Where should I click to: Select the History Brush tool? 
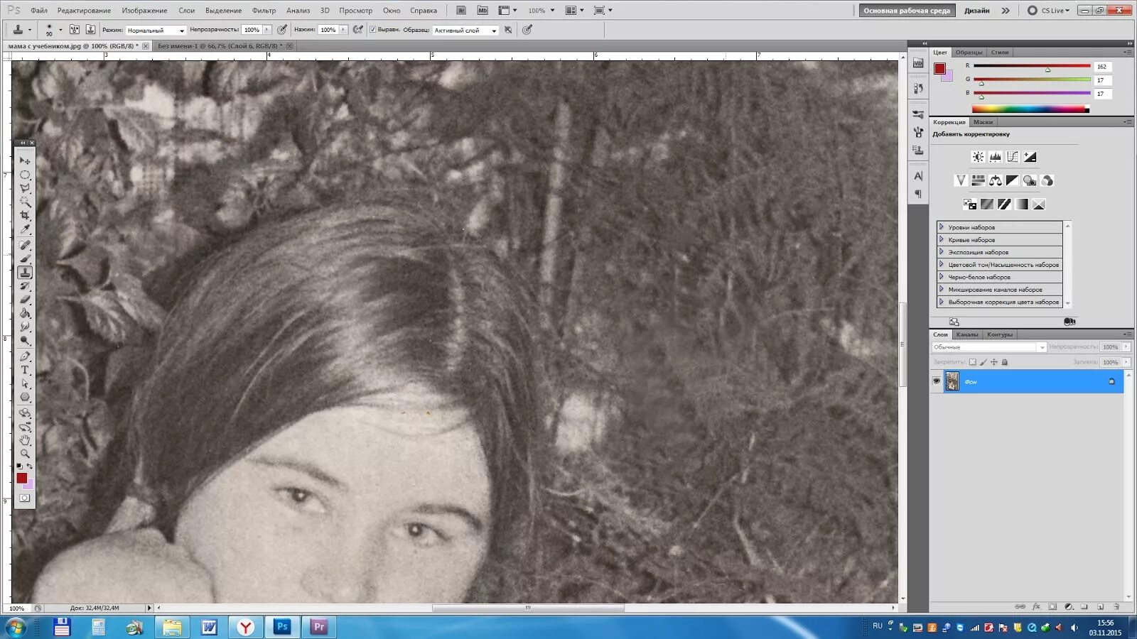click(25, 286)
